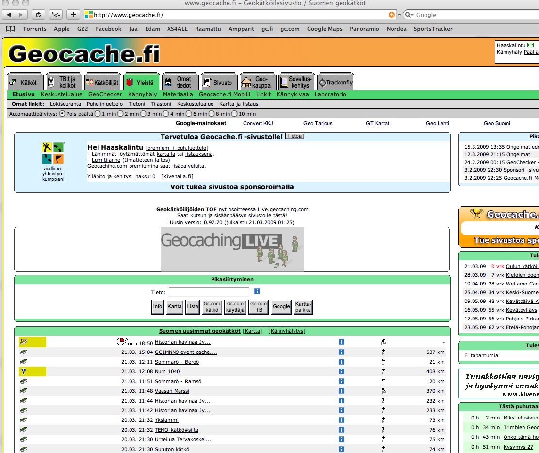Open info icon for Sommarö - Bergö row
This screenshot has height=453, width=539.
click(x=342, y=362)
